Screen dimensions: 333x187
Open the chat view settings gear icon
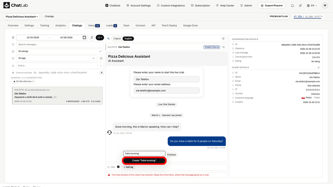coord(223,39)
